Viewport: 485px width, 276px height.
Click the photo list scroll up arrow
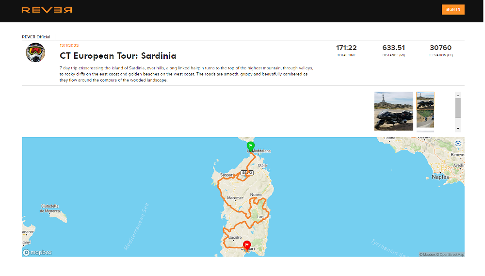(458, 95)
